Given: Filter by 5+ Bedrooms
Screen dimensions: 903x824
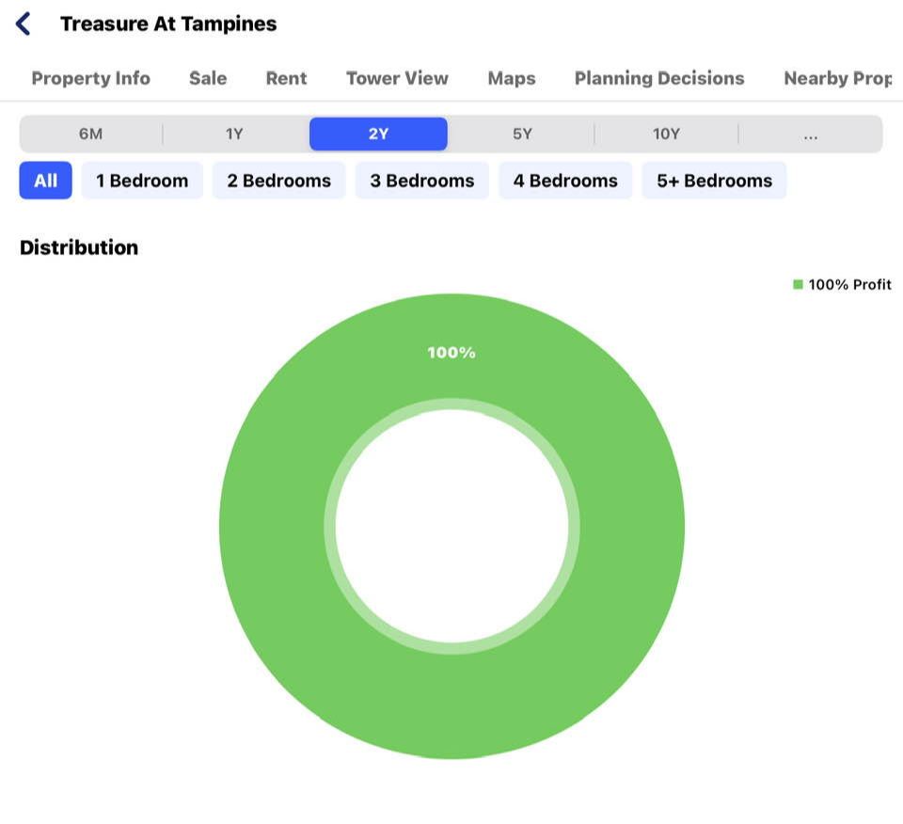Looking at the screenshot, I should (714, 181).
